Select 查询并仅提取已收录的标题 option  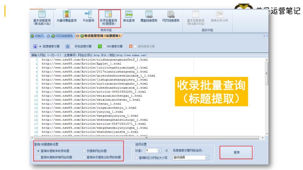click(x=84, y=157)
